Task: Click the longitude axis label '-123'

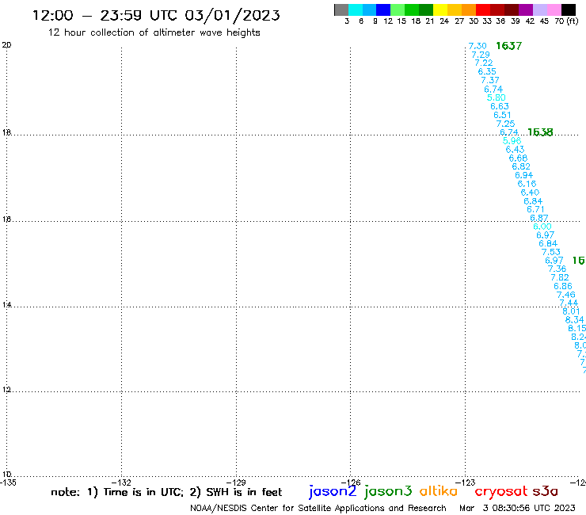Action: [466, 482]
